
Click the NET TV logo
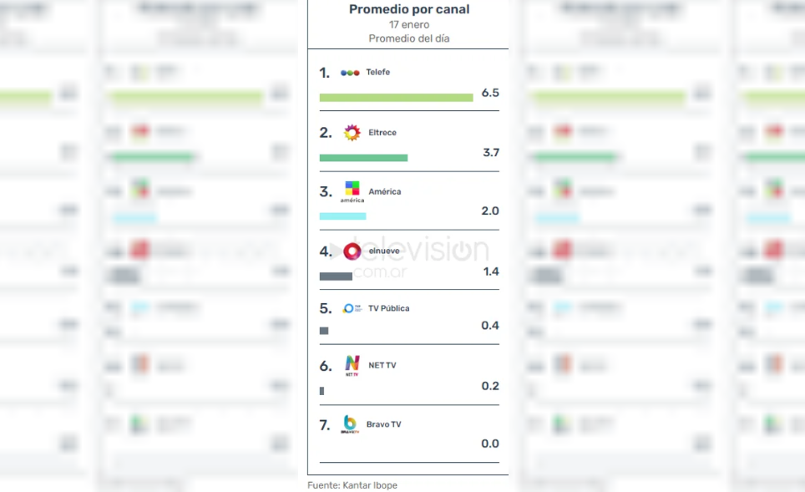(x=352, y=365)
